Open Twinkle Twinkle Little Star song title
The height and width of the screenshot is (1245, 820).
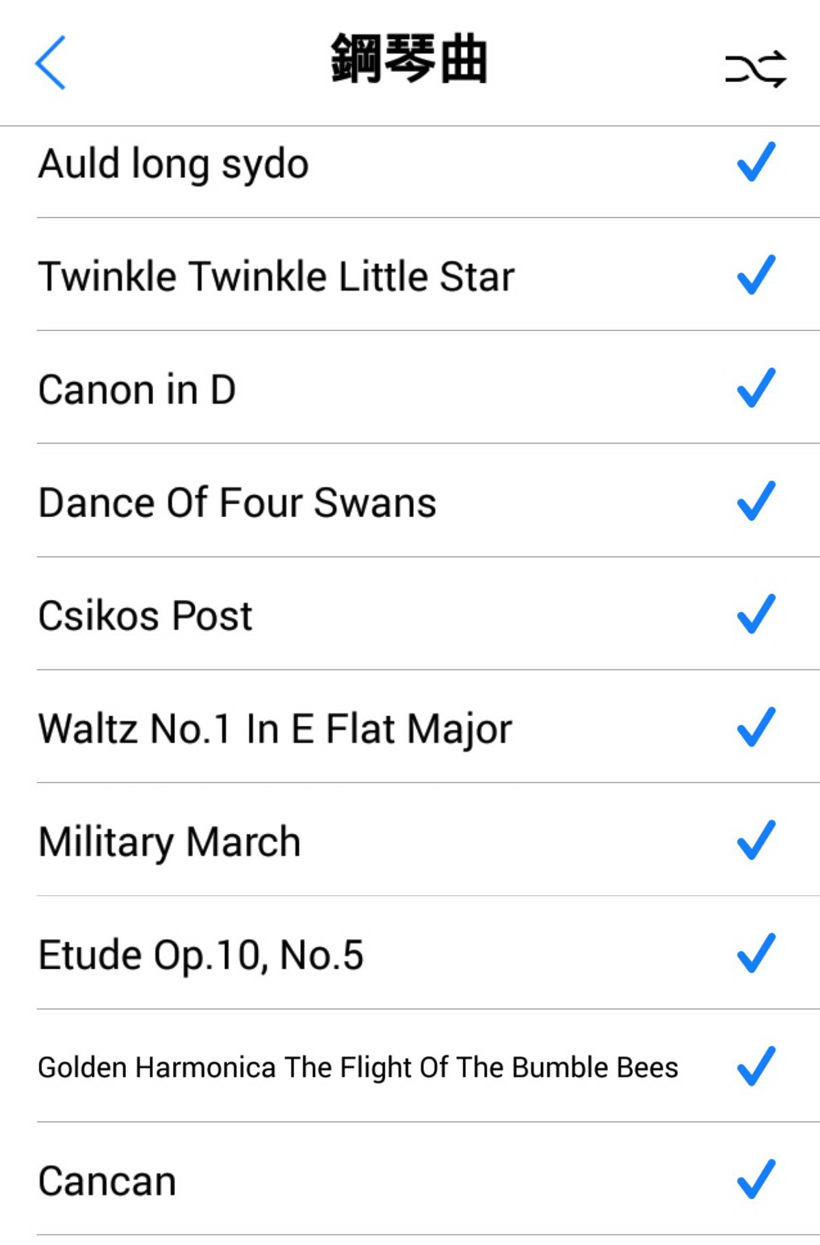[276, 277]
